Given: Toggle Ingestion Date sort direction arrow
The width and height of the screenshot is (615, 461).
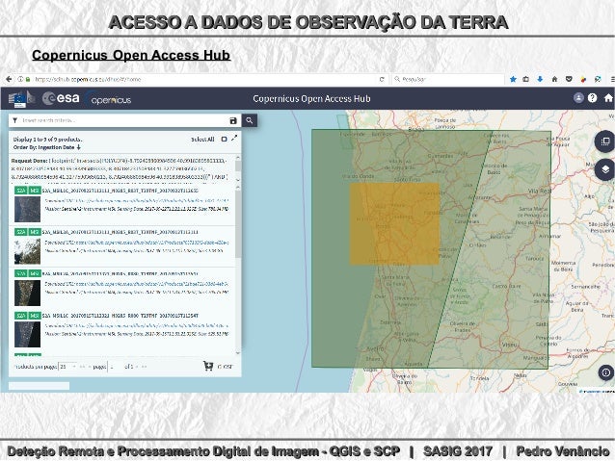Looking at the screenshot, I should coord(78,147).
